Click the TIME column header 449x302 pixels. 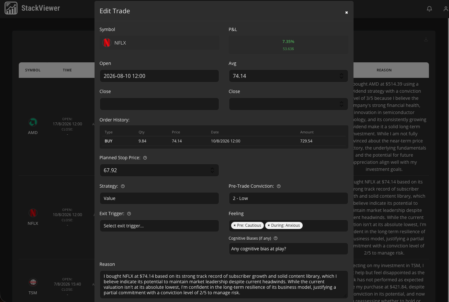tap(67, 70)
